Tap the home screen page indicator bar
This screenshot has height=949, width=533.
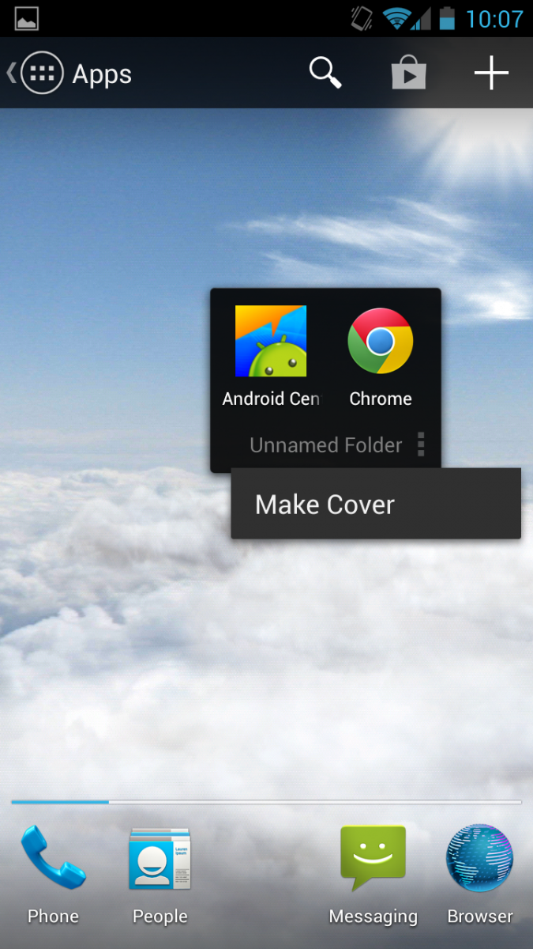266,802
